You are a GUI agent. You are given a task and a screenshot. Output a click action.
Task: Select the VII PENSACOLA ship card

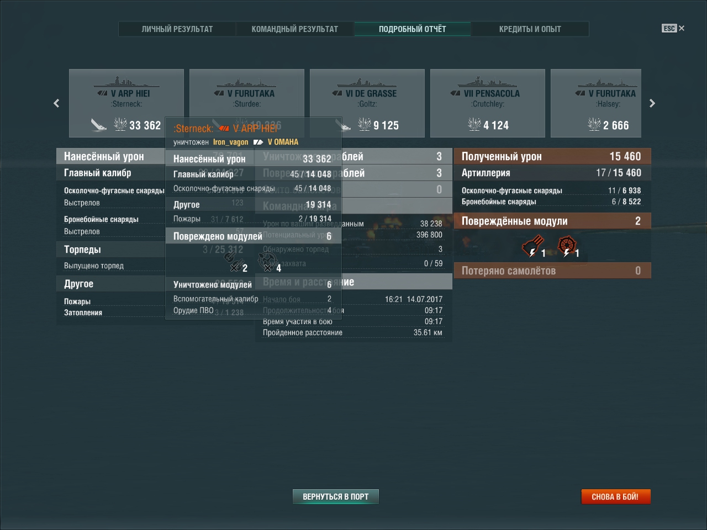coord(488,103)
